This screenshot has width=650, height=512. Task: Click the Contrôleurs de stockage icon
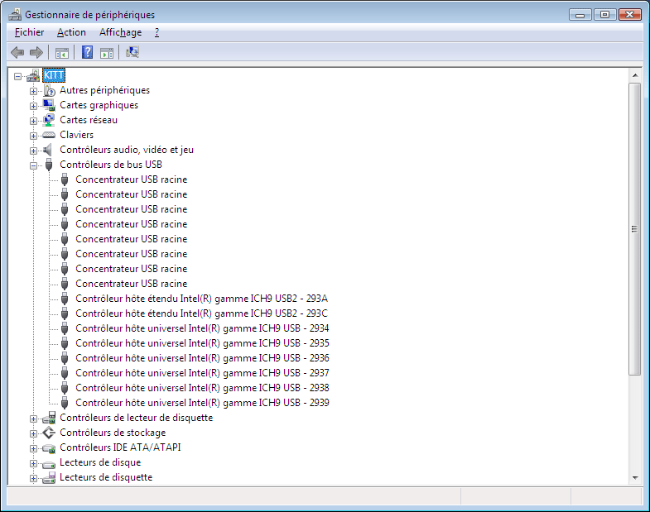(x=49, y=433)
